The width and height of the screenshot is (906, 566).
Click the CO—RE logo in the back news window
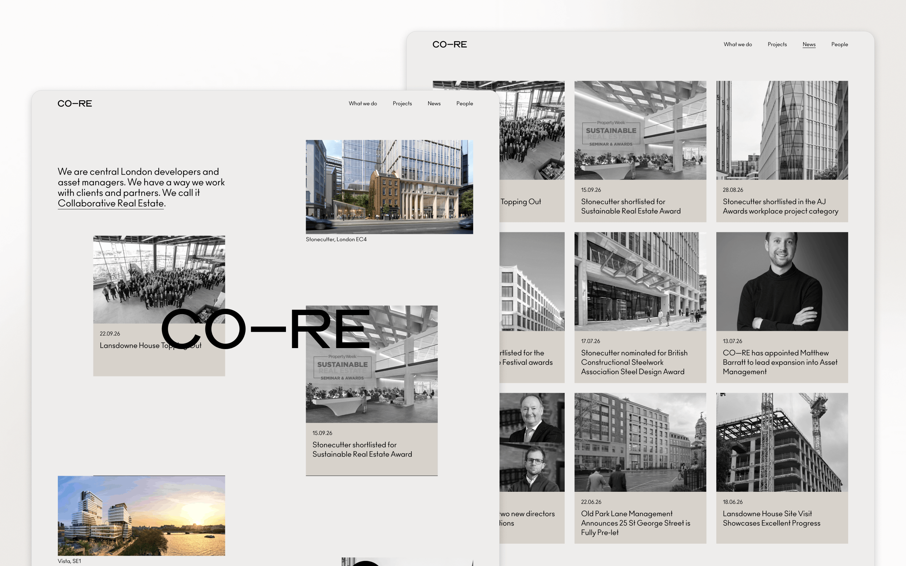449,45
